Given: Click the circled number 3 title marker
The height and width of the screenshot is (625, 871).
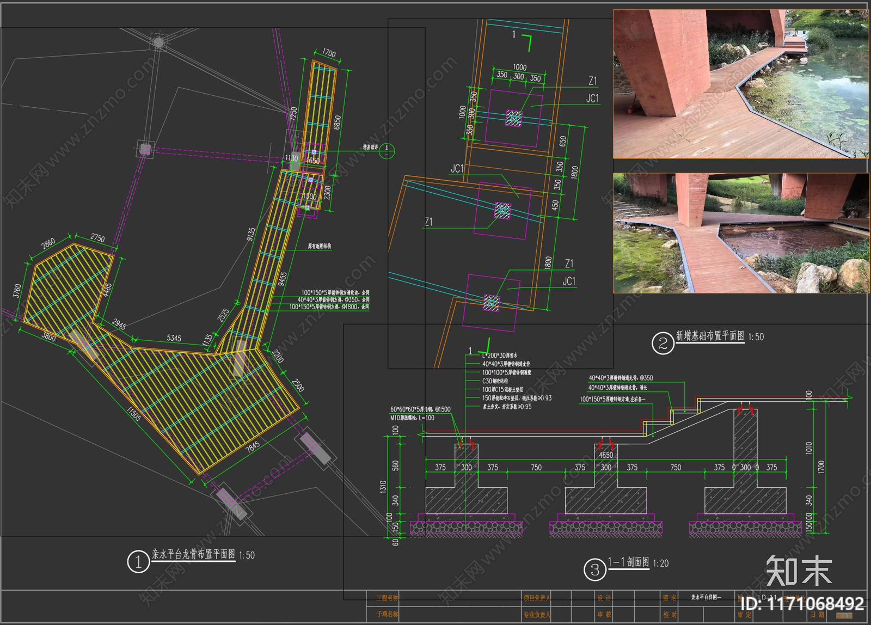Looking at the screenshot, I should pyautogui.click(x=595, y=569).
